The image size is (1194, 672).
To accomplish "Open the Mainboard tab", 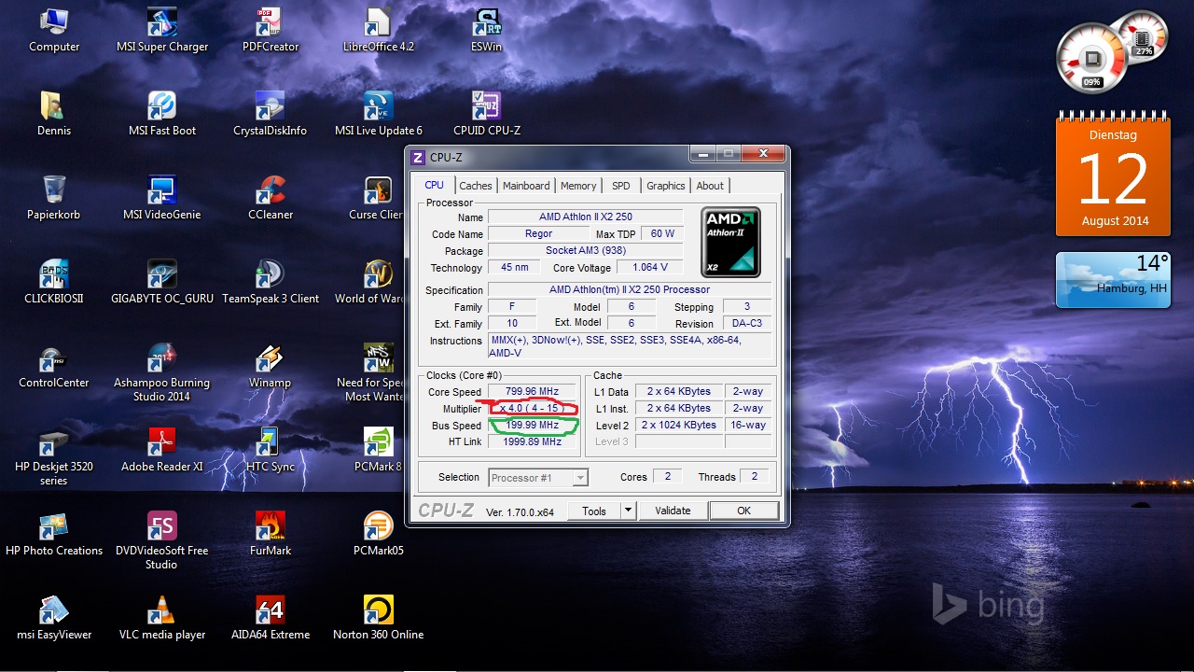I will (x=526, y=186).
